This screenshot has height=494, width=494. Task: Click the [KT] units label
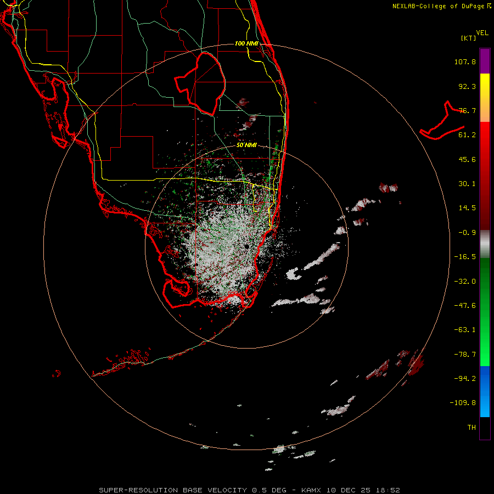468,38
